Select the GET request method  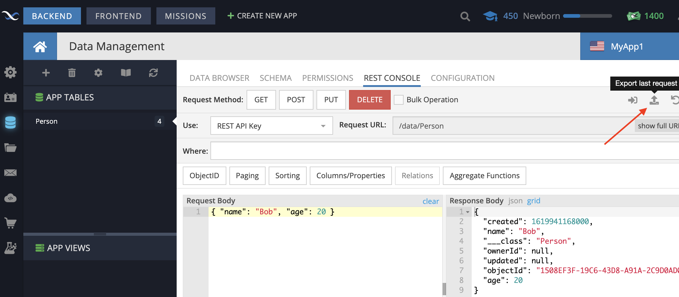point(261,100)
